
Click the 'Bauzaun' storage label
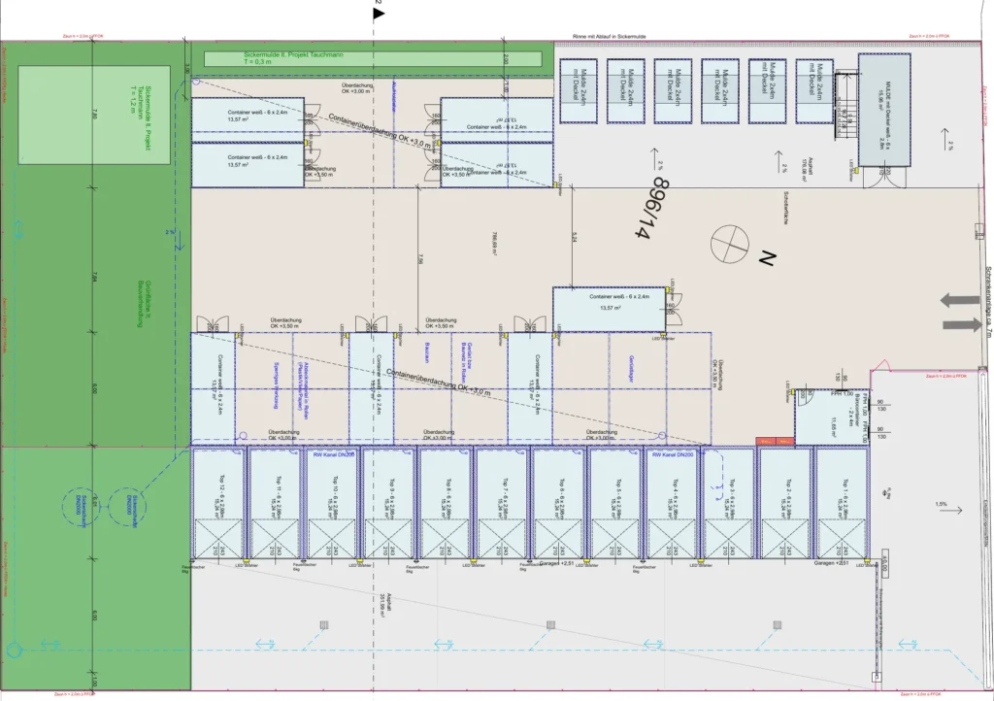(x=427, y=352)
